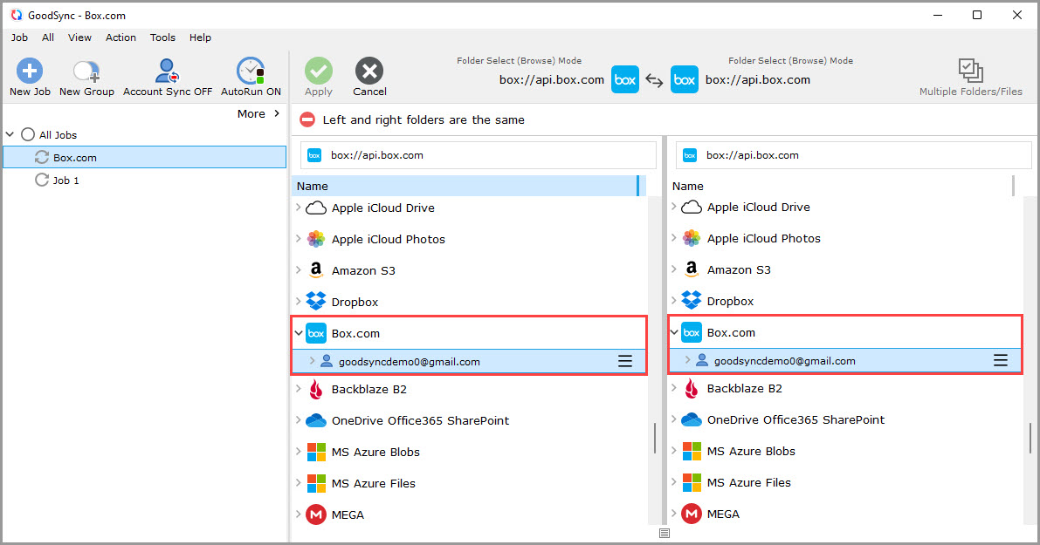
Task: Open More options in job panel
Action: pos(258,114)
